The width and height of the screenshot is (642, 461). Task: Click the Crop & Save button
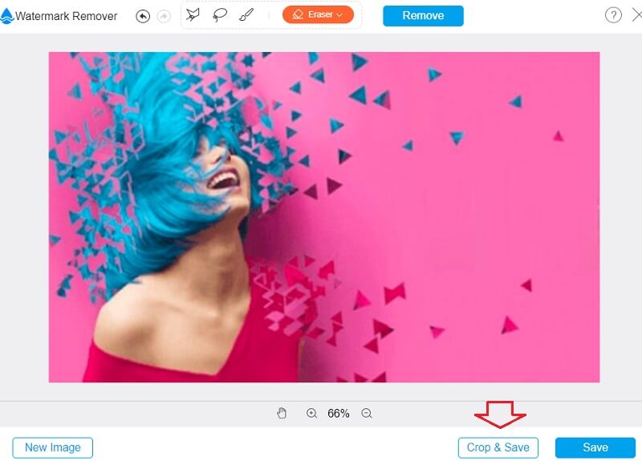(498, 447)
